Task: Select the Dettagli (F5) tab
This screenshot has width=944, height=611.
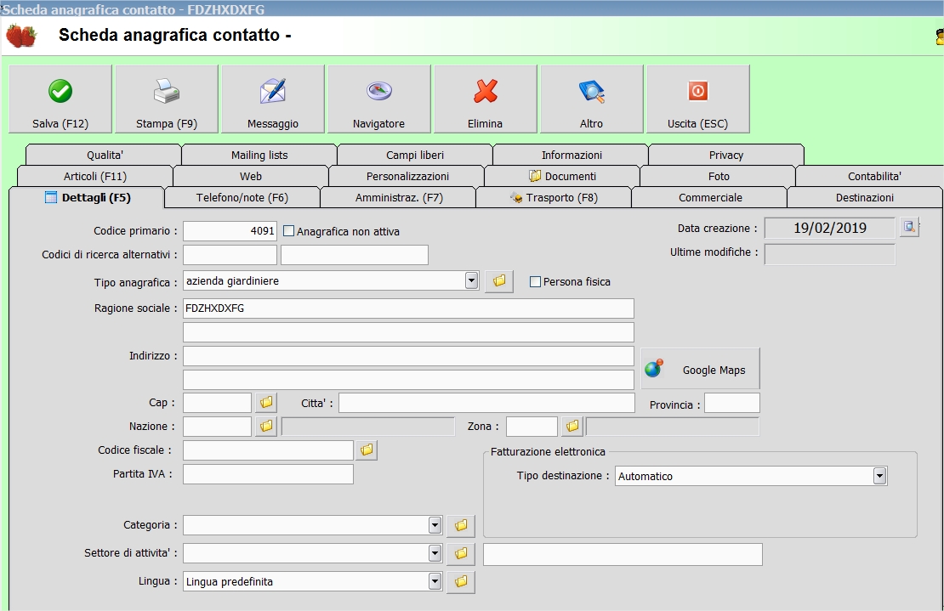Action: [x=88, y=198]
